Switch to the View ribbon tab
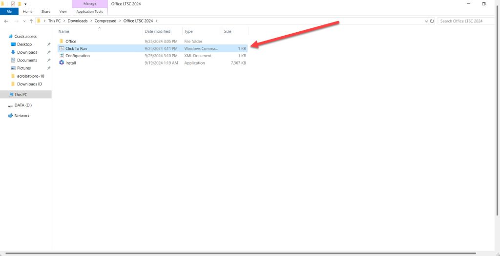 tap(63, 11)
